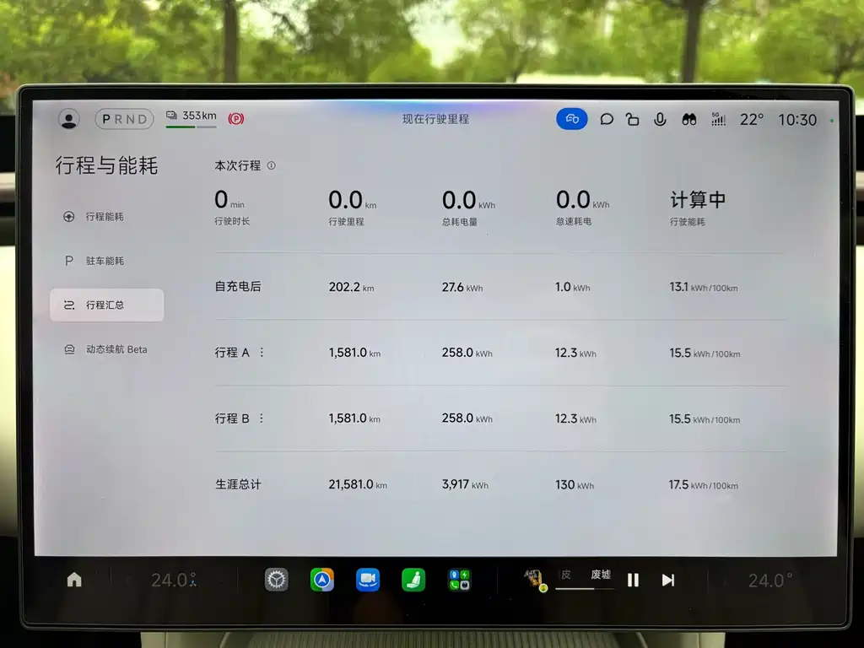Tap the 行程 B label
The width and height of the screenshot is (864, 648).
point(232,418)
